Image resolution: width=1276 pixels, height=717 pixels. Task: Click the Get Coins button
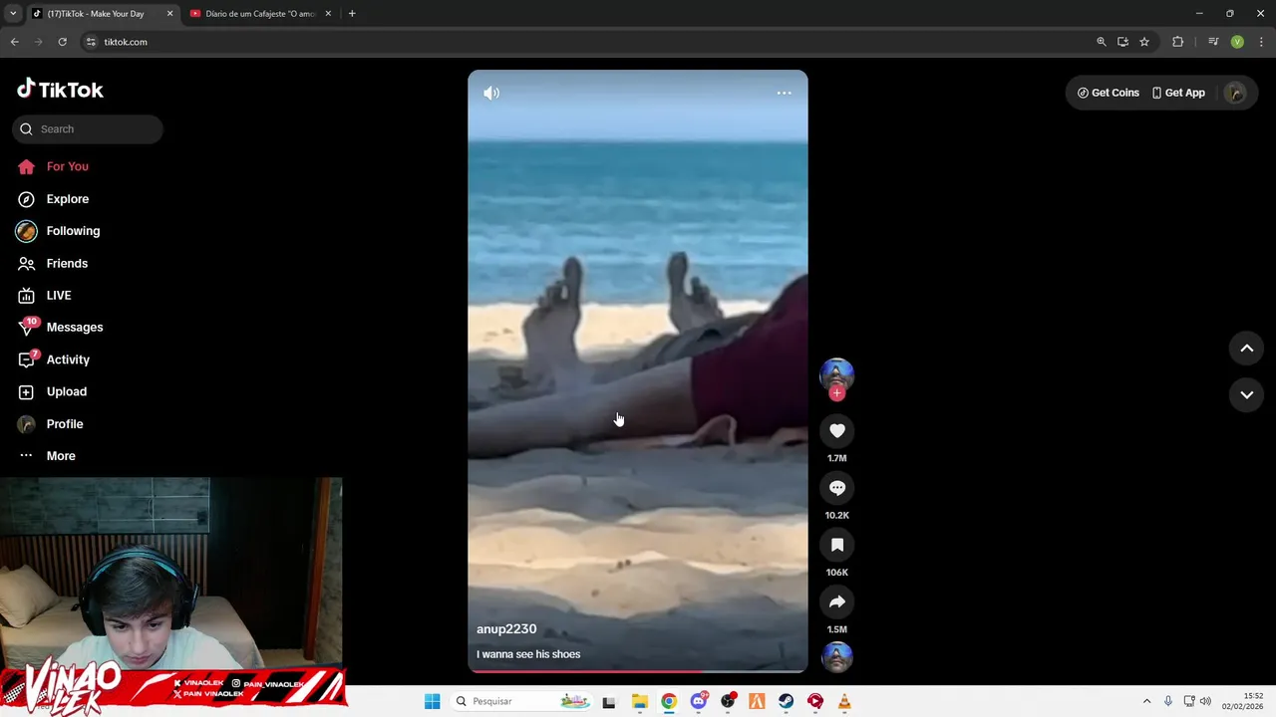point(1108,93)
